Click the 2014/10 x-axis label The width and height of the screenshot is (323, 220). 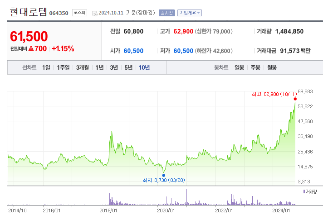17,211
